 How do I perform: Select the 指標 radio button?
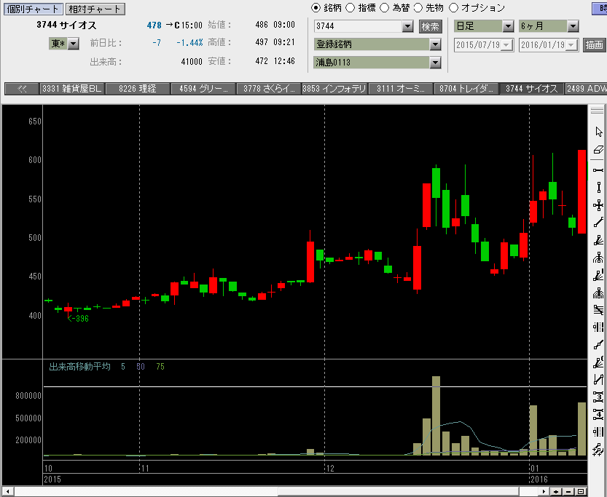(350, 8)
